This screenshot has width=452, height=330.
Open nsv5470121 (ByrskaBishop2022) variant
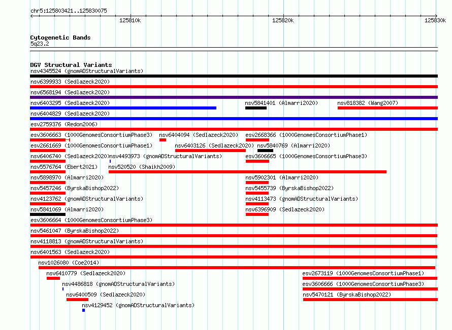(347, 295)
